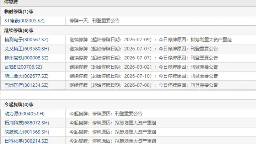Click 瓦轴B suspension reason dated 2026-03-02
Image resolution: width=256 pixels, height=144 pixels.
tap(144, 67)
